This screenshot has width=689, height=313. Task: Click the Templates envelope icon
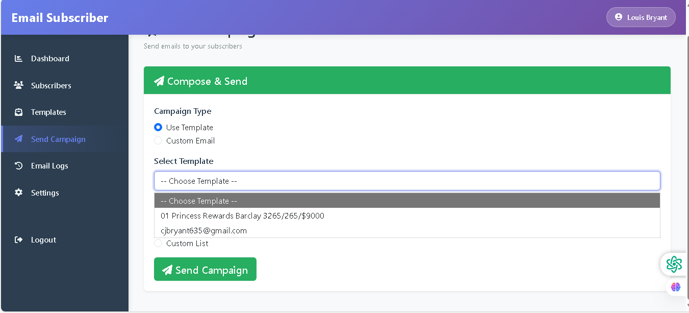(x=19, y=112)
